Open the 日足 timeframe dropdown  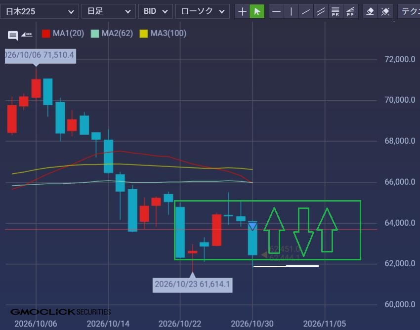[109, 11]
